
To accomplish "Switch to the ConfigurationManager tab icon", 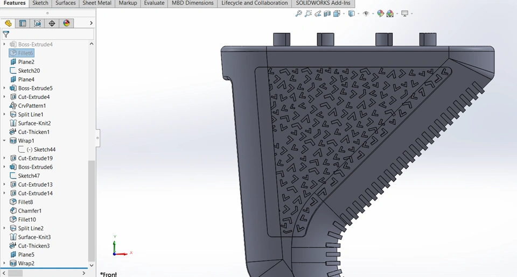I will (x=37, y=23).
